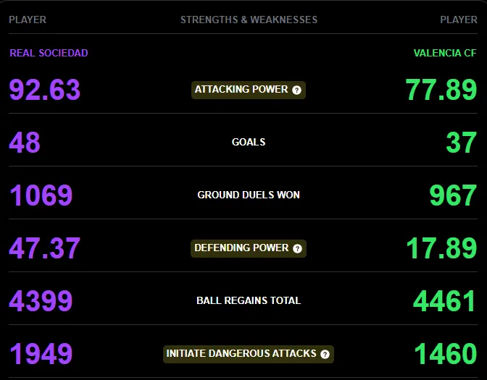Click Real Sociedad's 92.63 attacking power value
This screenshot has width=487, height=380.
45,90
